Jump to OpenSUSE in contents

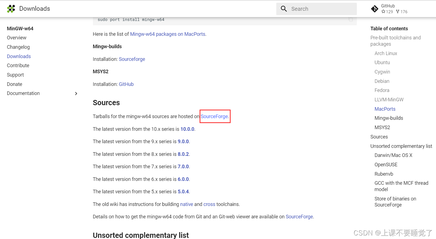(x=386, y=165)
